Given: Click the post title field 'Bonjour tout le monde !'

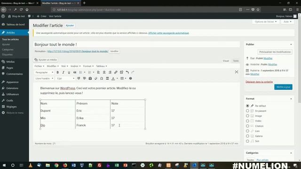Looking at the screenshot, I should (136, 45).
